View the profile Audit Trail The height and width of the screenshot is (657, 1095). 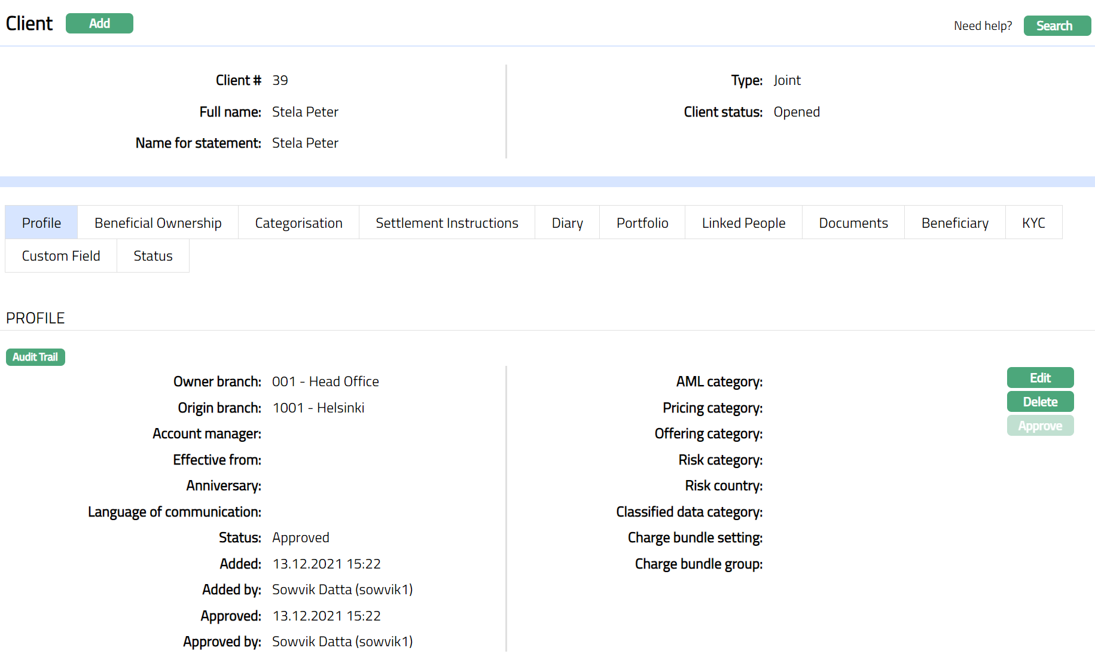point(35,357)
